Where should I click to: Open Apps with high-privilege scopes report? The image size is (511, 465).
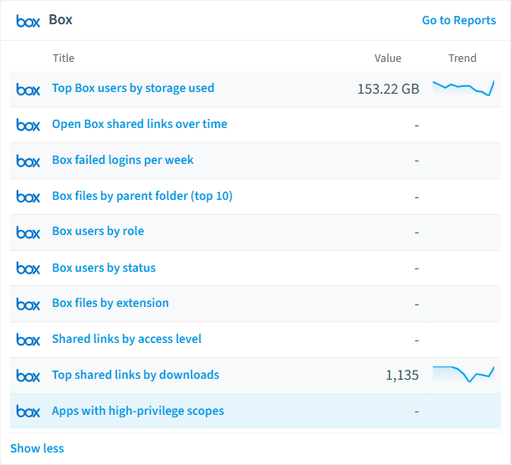tap(138, 411)
